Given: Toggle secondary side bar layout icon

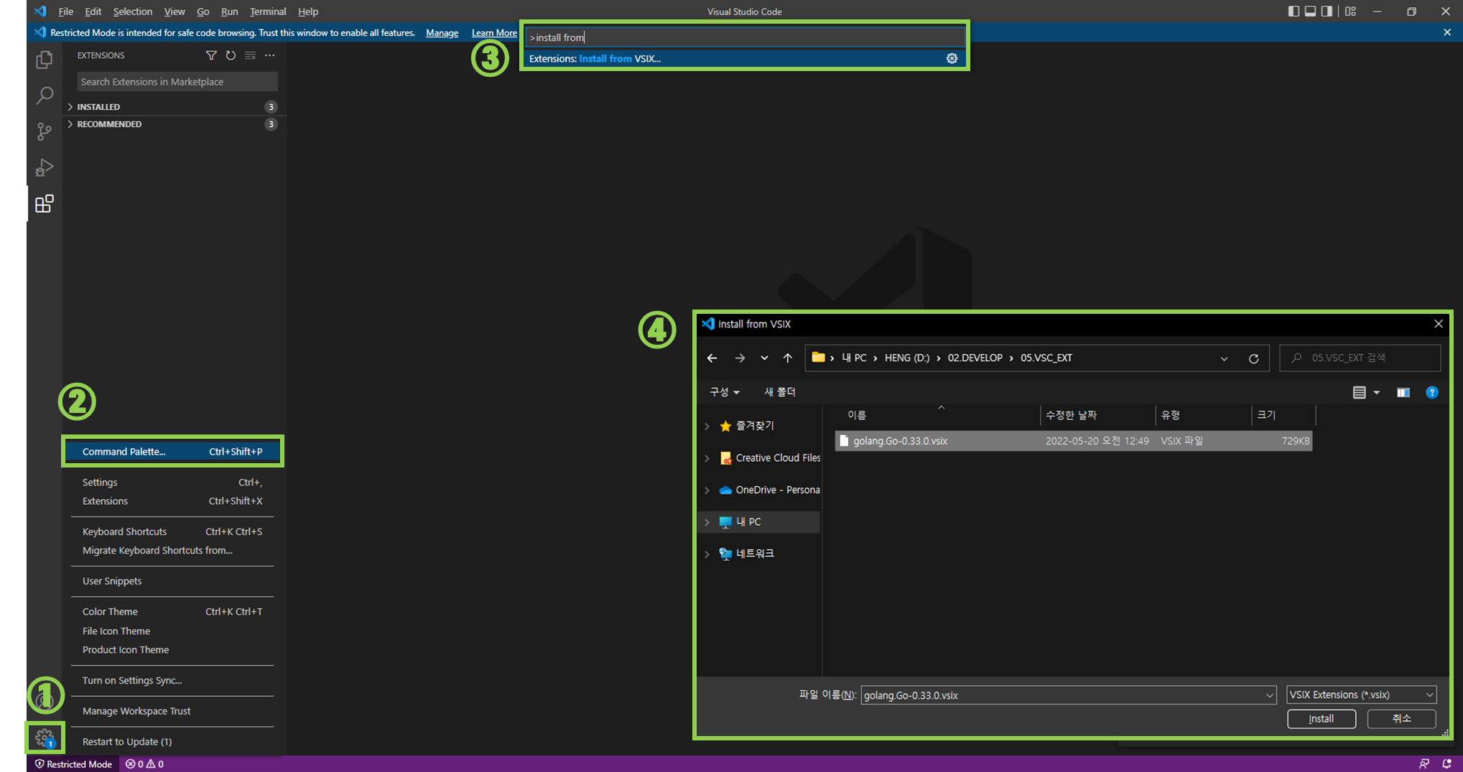Looking at the screenshot, I should pyautogui.click(x=1327, y=11).
